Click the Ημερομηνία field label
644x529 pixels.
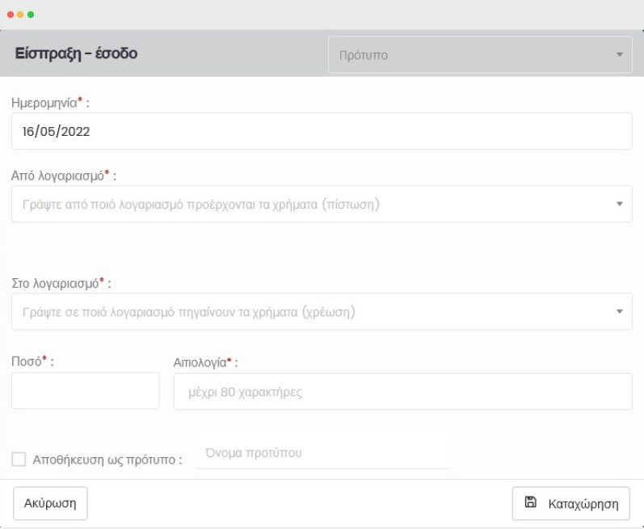tap(44, 103)
